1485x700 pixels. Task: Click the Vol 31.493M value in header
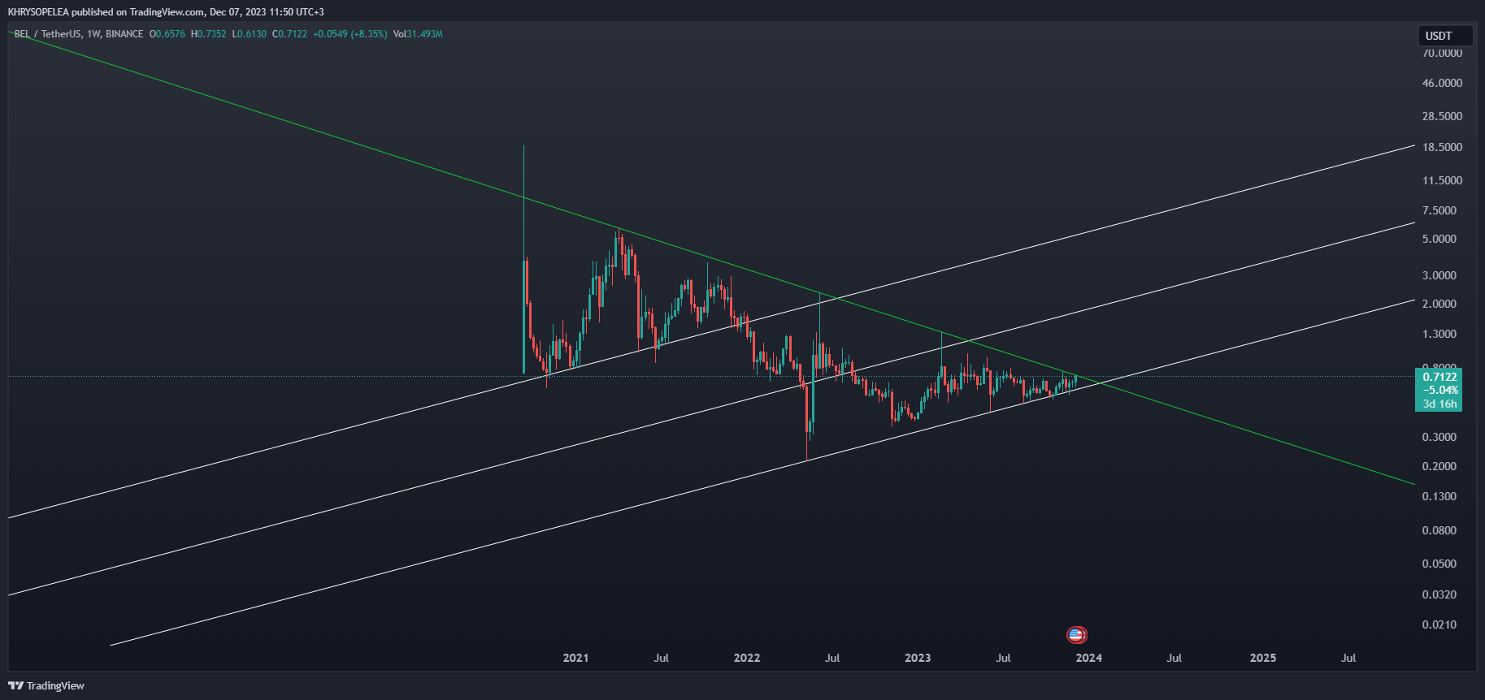coord(418,34)
